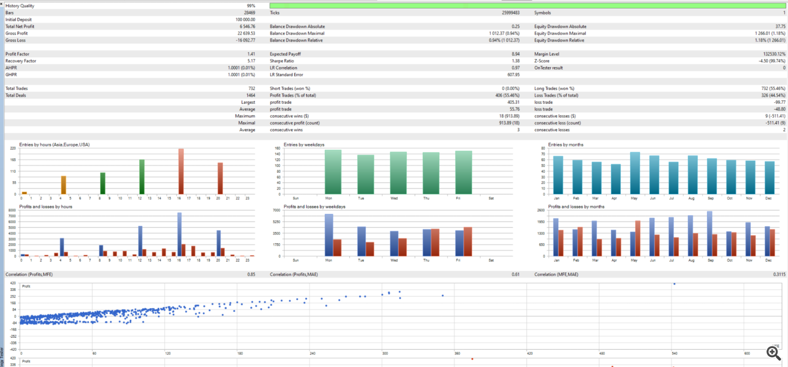The image size is (788, 367).
Task: Click the orange hour-4 bar in Entries by hours
Action: [x=63, y=185]
